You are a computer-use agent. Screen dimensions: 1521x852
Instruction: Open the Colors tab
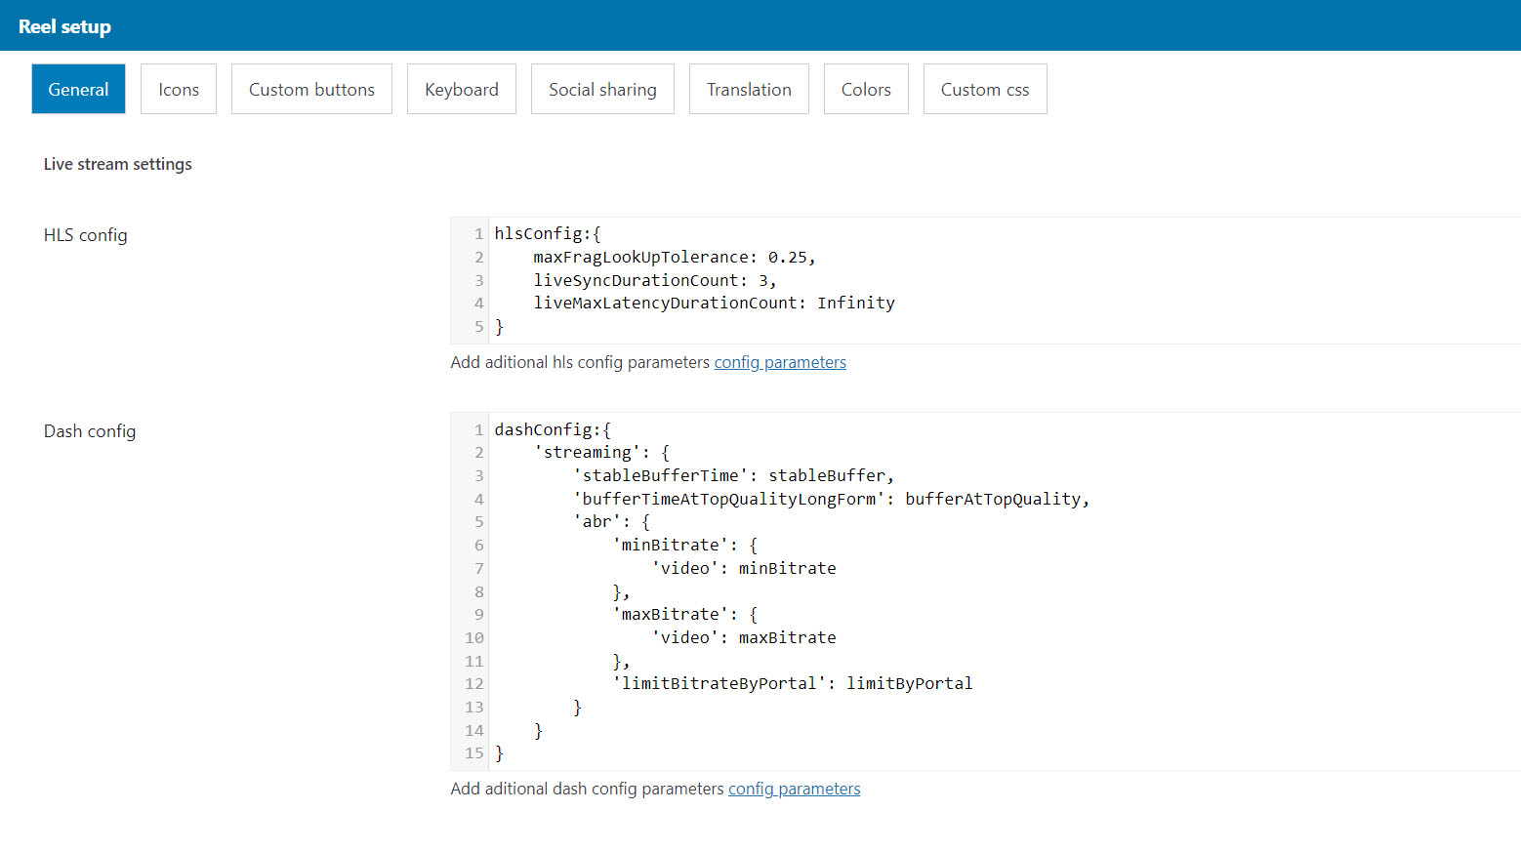click(x=866, y=89)
